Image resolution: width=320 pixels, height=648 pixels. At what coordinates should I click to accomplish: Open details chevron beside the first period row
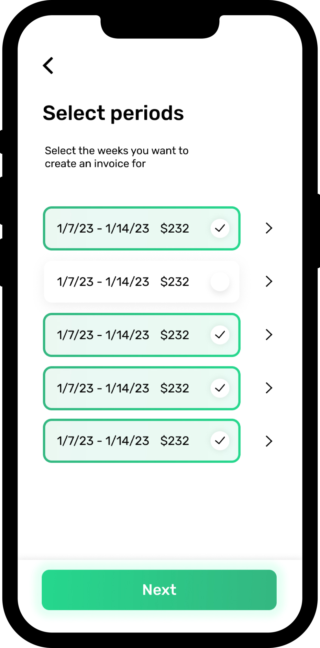[x=269, y=228]
